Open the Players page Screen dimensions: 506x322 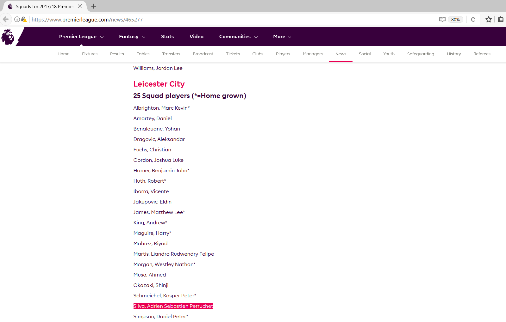pyautogui.click(x=283, y=54)
